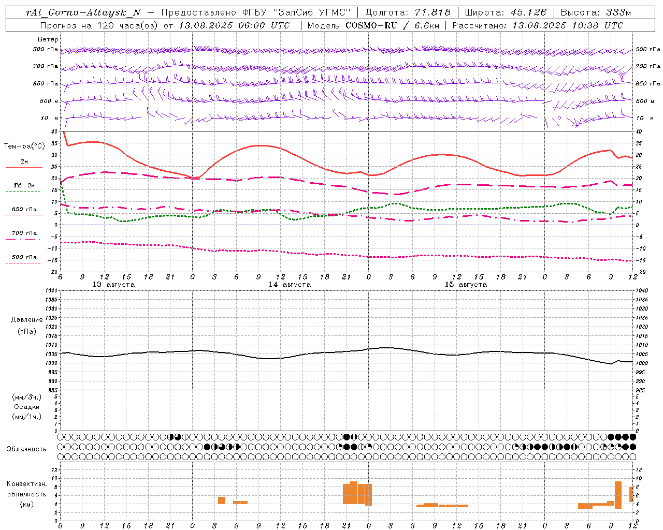This screenshot has height=530, width=663.
Task: Click the Осадки precipitation label
Action: (x=27, y=407)
